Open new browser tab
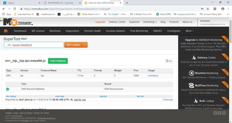 [x=127, y=3]
